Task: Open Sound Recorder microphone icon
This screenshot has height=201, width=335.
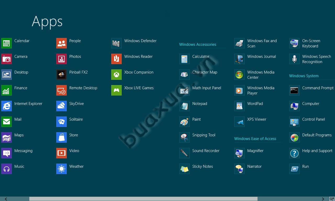Action: point(185,153)
